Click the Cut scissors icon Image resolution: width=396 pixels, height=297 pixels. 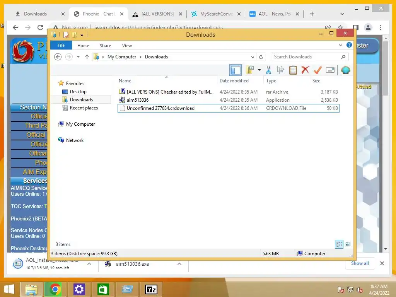point(268,70)
